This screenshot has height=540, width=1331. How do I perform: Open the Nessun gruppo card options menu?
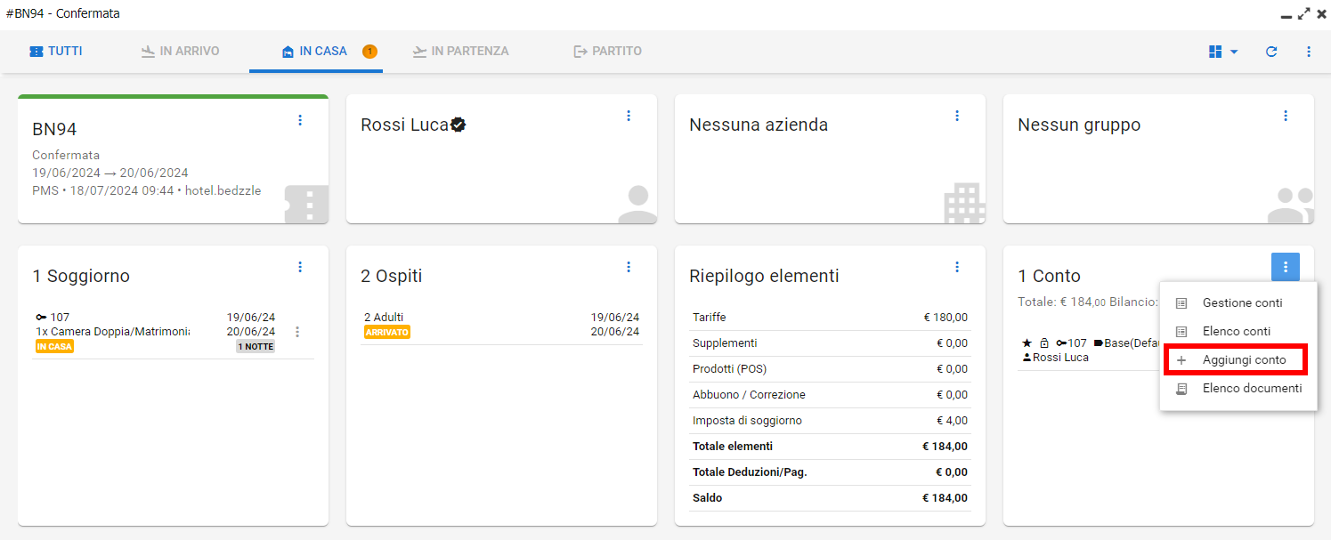coord(1286,116)
